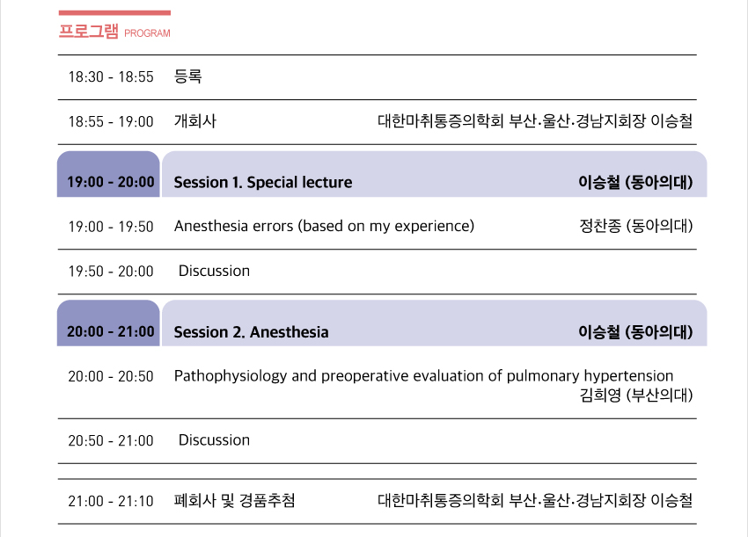Click the 18:55 - 19:00 time slot
Image resolution: width=748 pixels, height=537 pixels.
click(x=111, y=121)
